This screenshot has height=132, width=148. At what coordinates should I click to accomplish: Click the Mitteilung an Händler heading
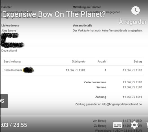coord(87,7)
